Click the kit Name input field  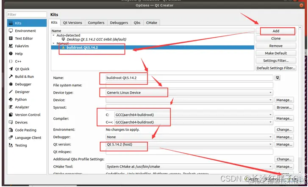(x=189, y=78)
